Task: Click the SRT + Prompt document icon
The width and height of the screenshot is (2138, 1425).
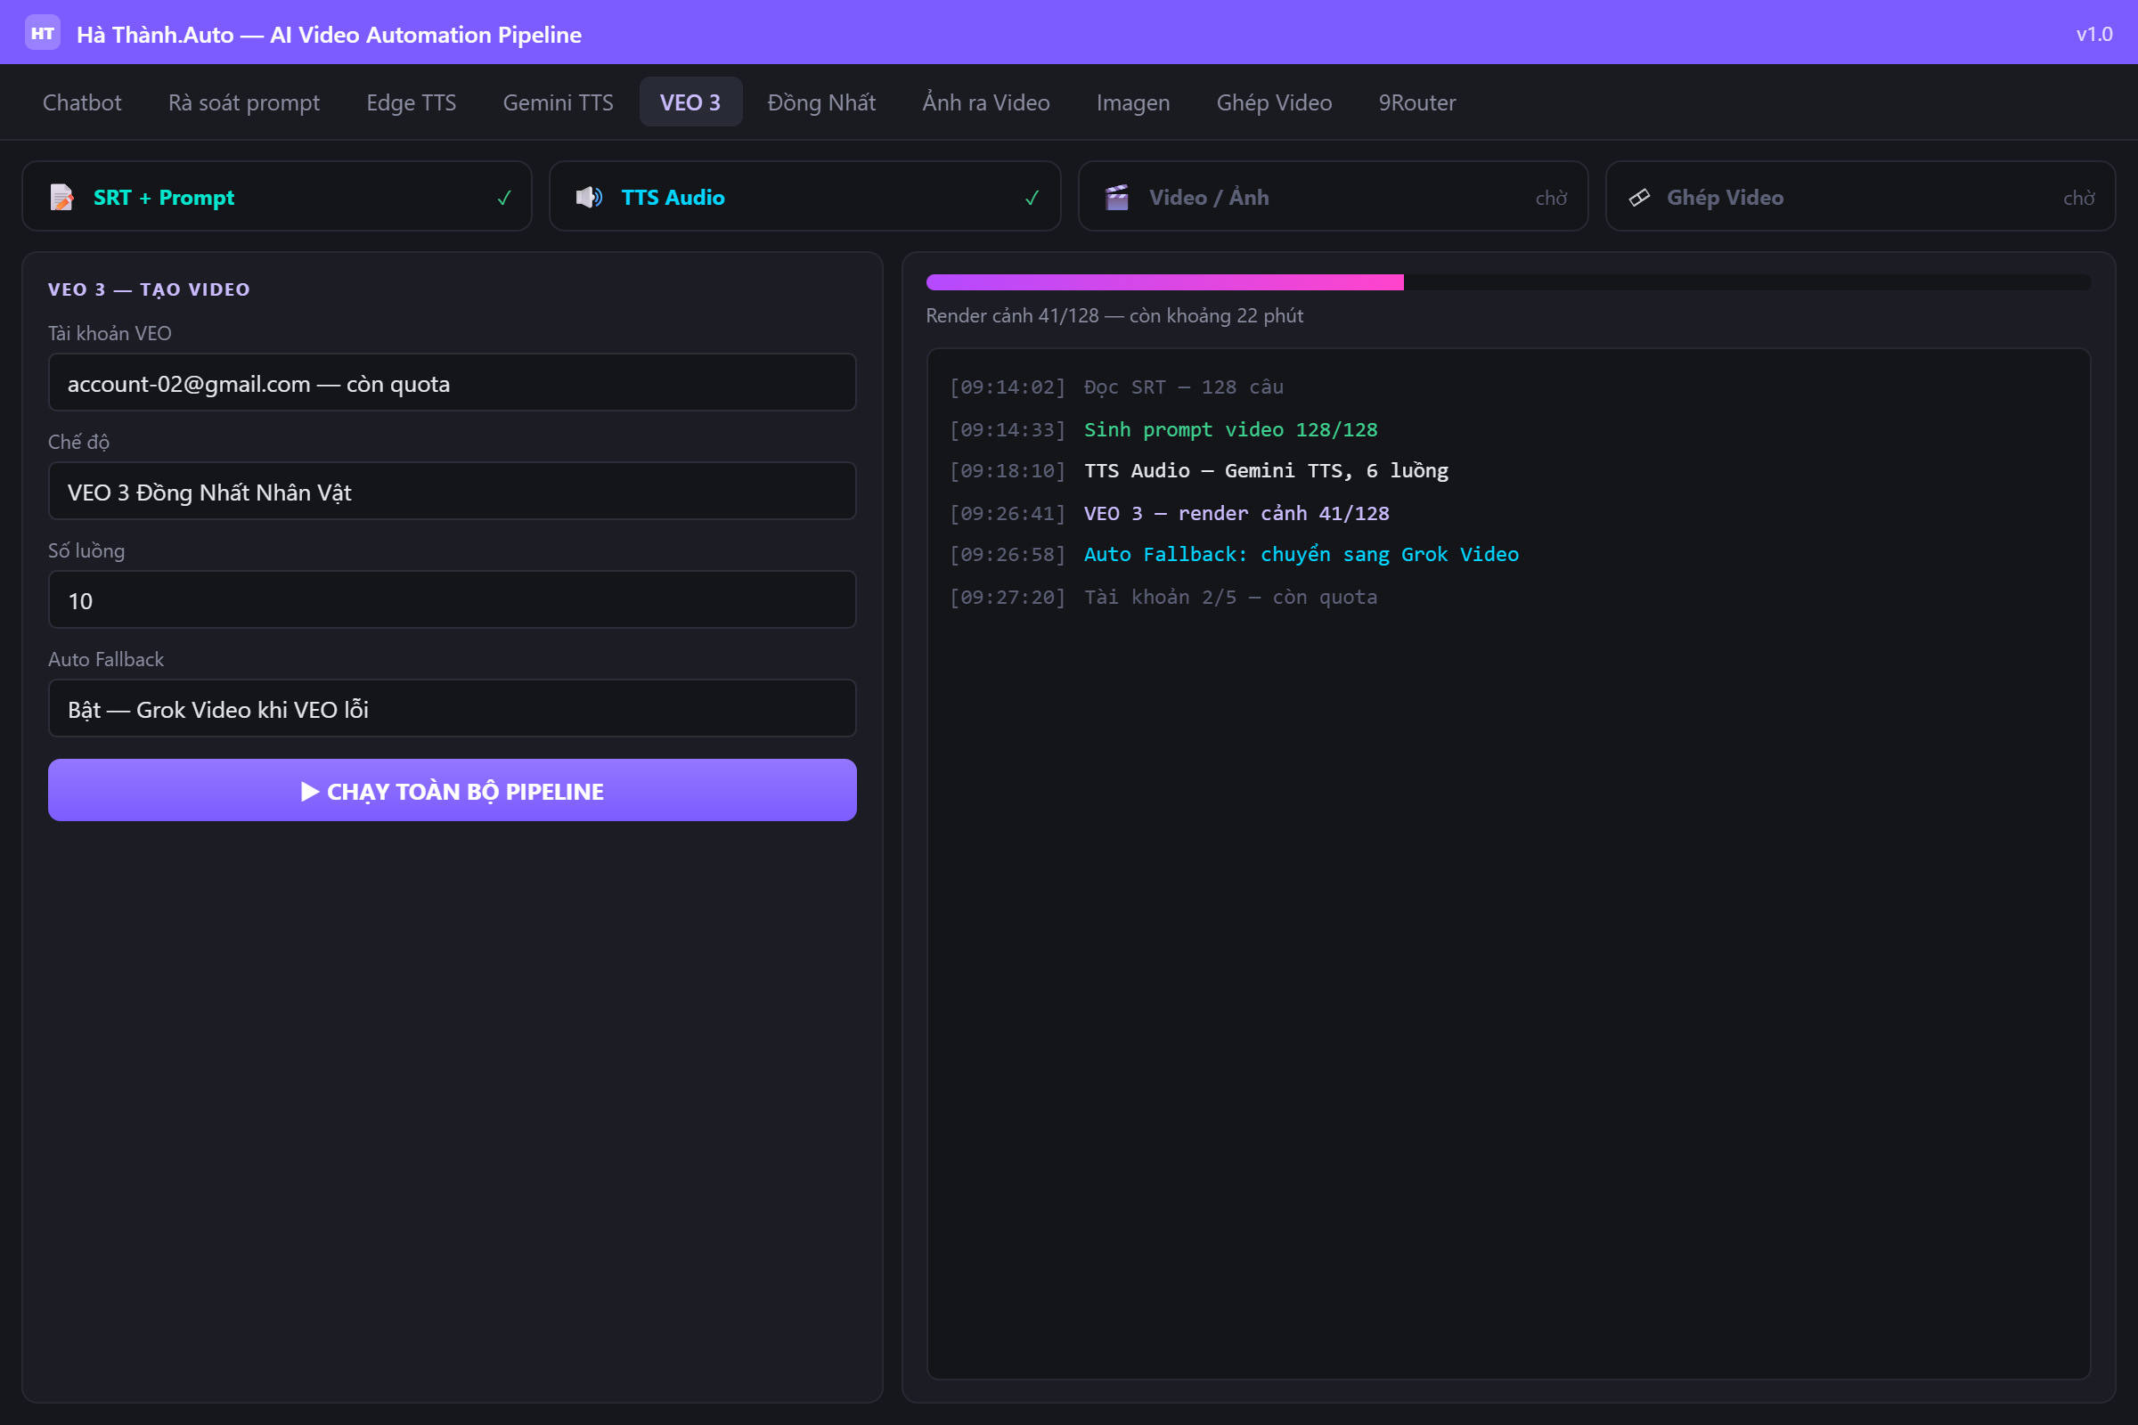Action: click(61, 197)
